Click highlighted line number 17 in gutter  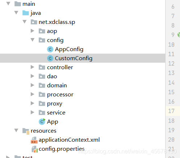tap(171, 111)
